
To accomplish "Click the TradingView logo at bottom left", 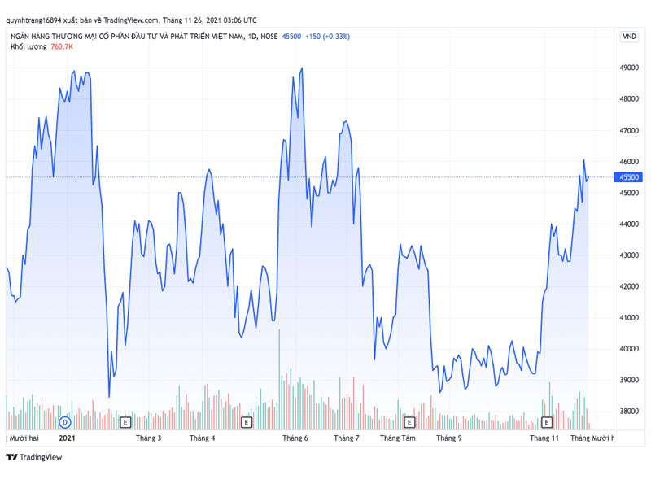I will pos(34,457).
